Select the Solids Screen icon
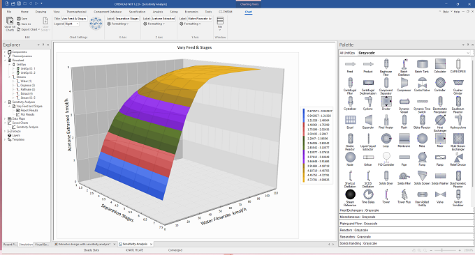Screen dimensions: 475x255 pyautogui.click(x=422, y=176)
